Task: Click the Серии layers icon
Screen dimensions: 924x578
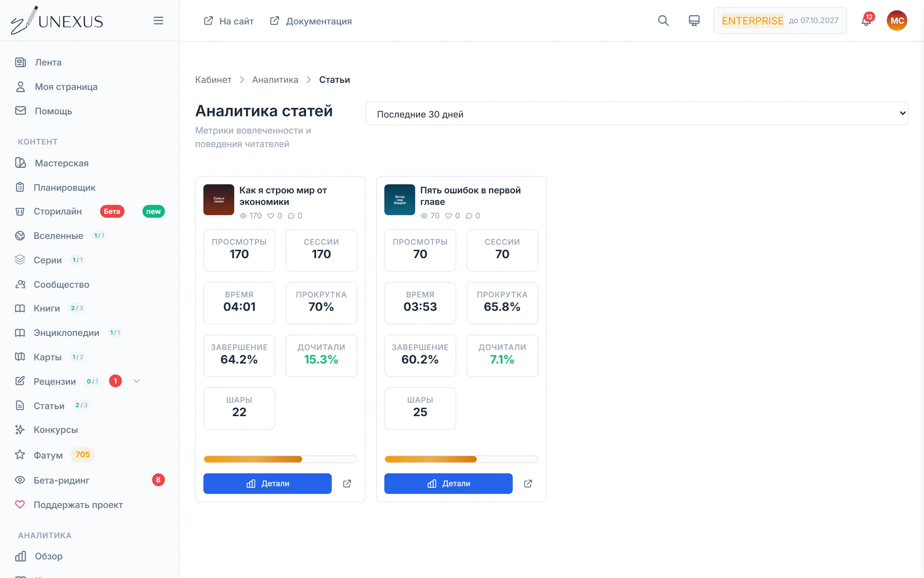Action: [x=20, y=260]
